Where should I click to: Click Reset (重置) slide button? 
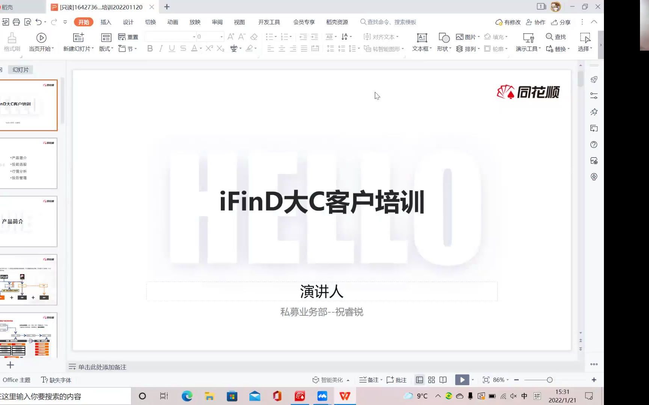click(128, 37)
